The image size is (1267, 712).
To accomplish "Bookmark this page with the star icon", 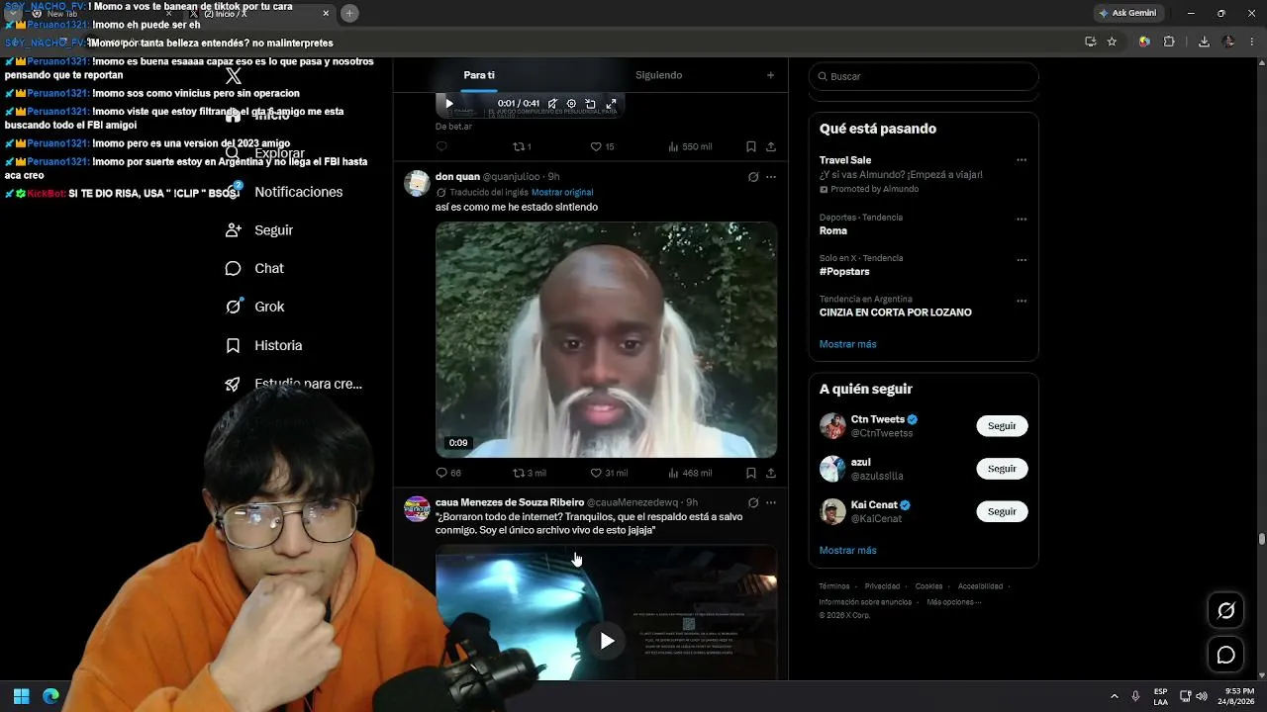I will coord(1112,42).
